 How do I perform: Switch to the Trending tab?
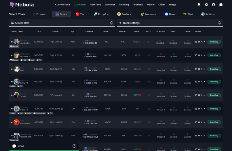124,5
